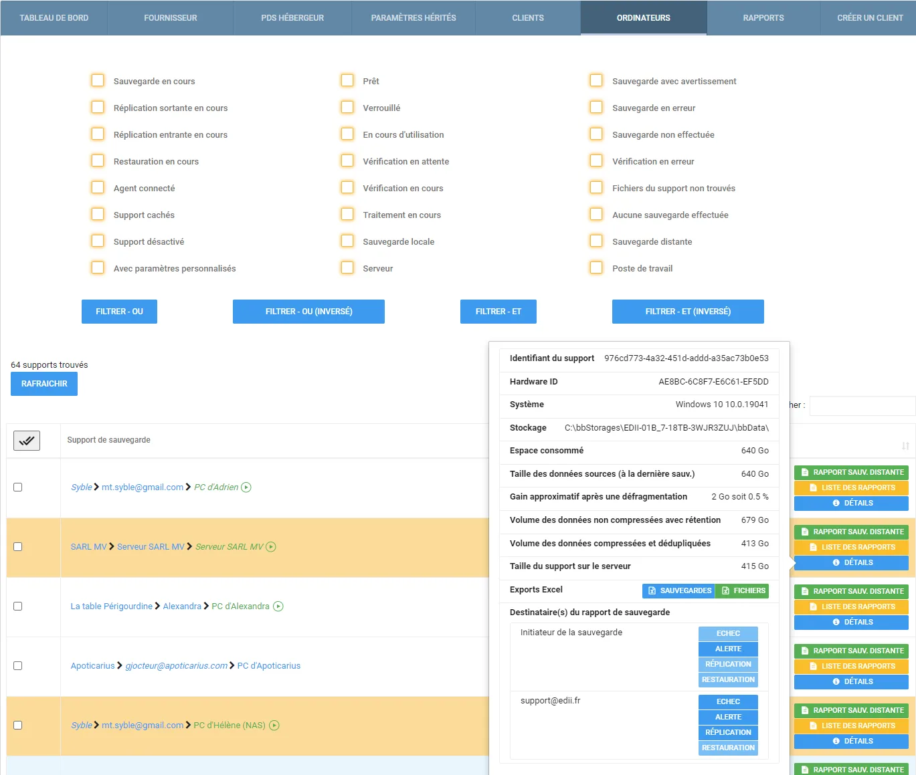Open the PC d'Adrien support link
The image size is (916, 775).
tap(216, 487)
